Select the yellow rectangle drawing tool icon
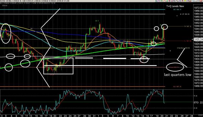This screenshot has width=203, height=117. 185,1
